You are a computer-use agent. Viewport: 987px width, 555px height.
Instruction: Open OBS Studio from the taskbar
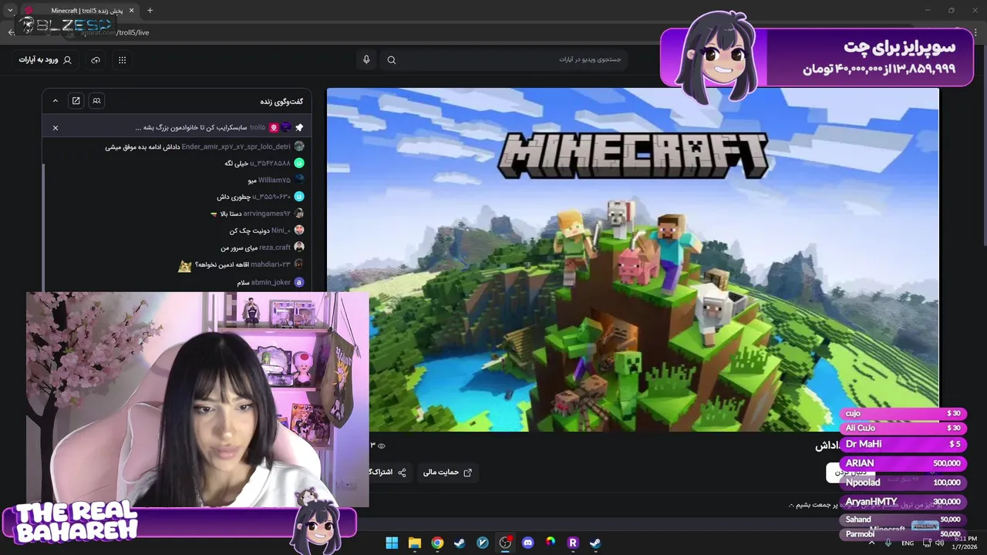point(505,543)
